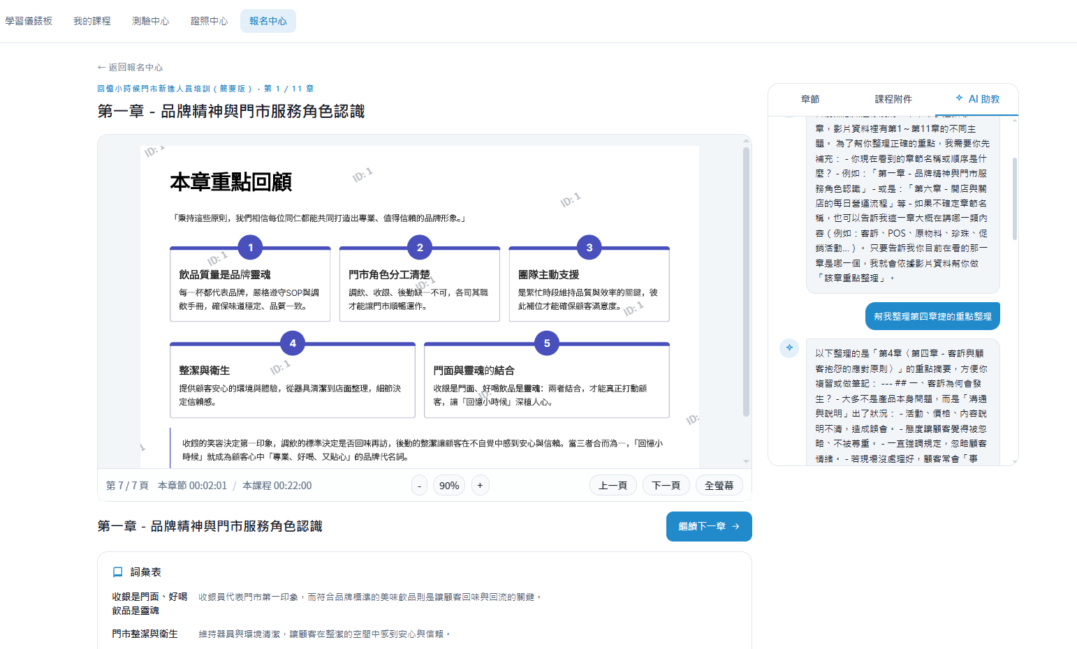Open the 學習儀錶板 tab
Image resolution: width=1077 pixels, height=649 pixels.
pyautogui.click(x=29, y=21)
